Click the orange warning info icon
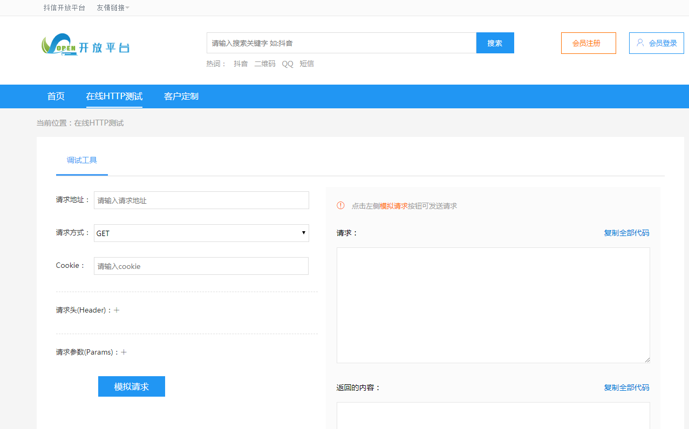The height and width of the screenshot is (429, 689). click(x=340, y=205)
